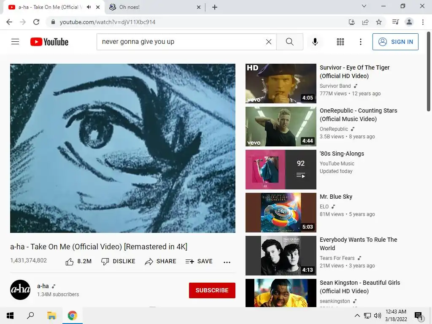Go back with browser back arrow
The image size is (432, 324).
[x=9, y=22]
